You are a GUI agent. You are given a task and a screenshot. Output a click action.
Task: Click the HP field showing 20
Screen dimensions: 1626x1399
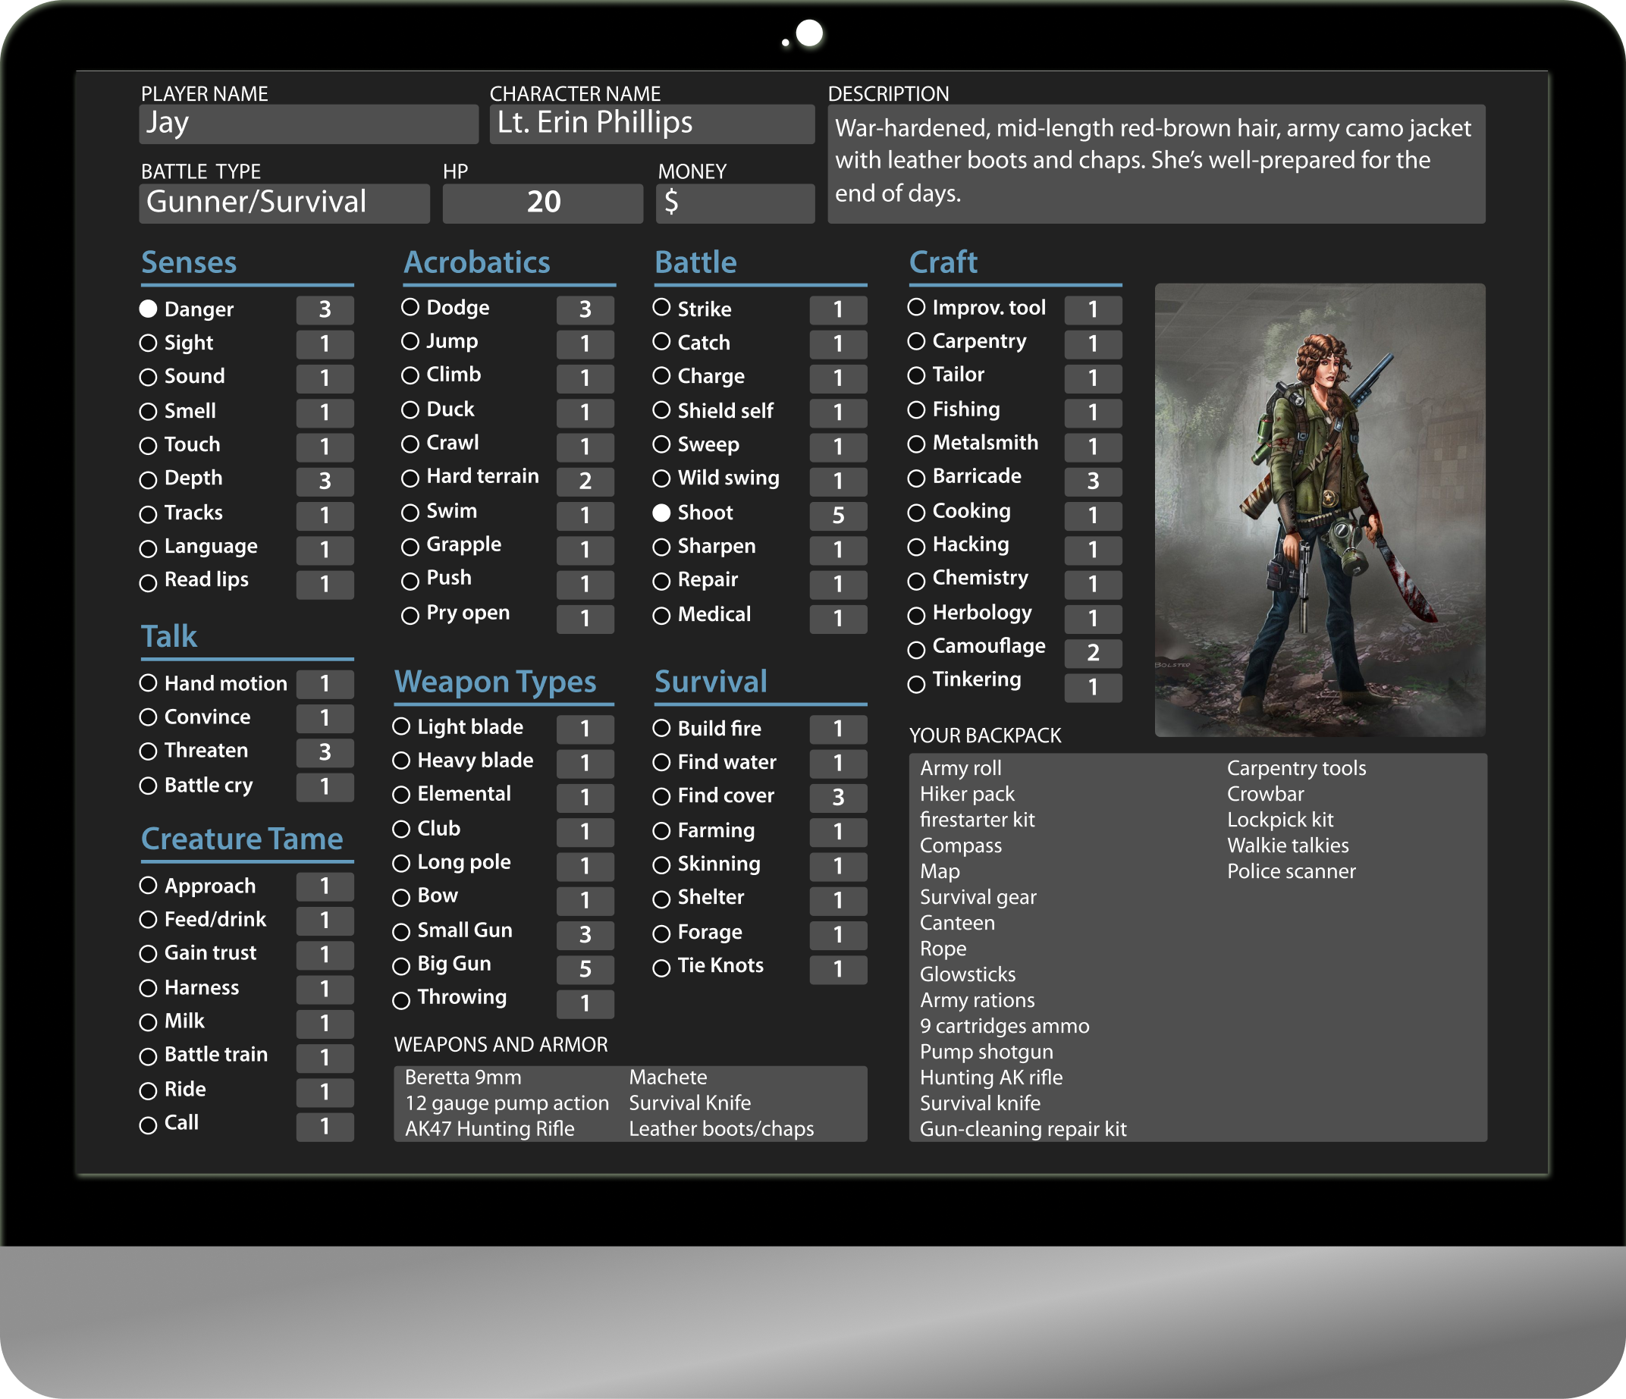tap(542, 203)
